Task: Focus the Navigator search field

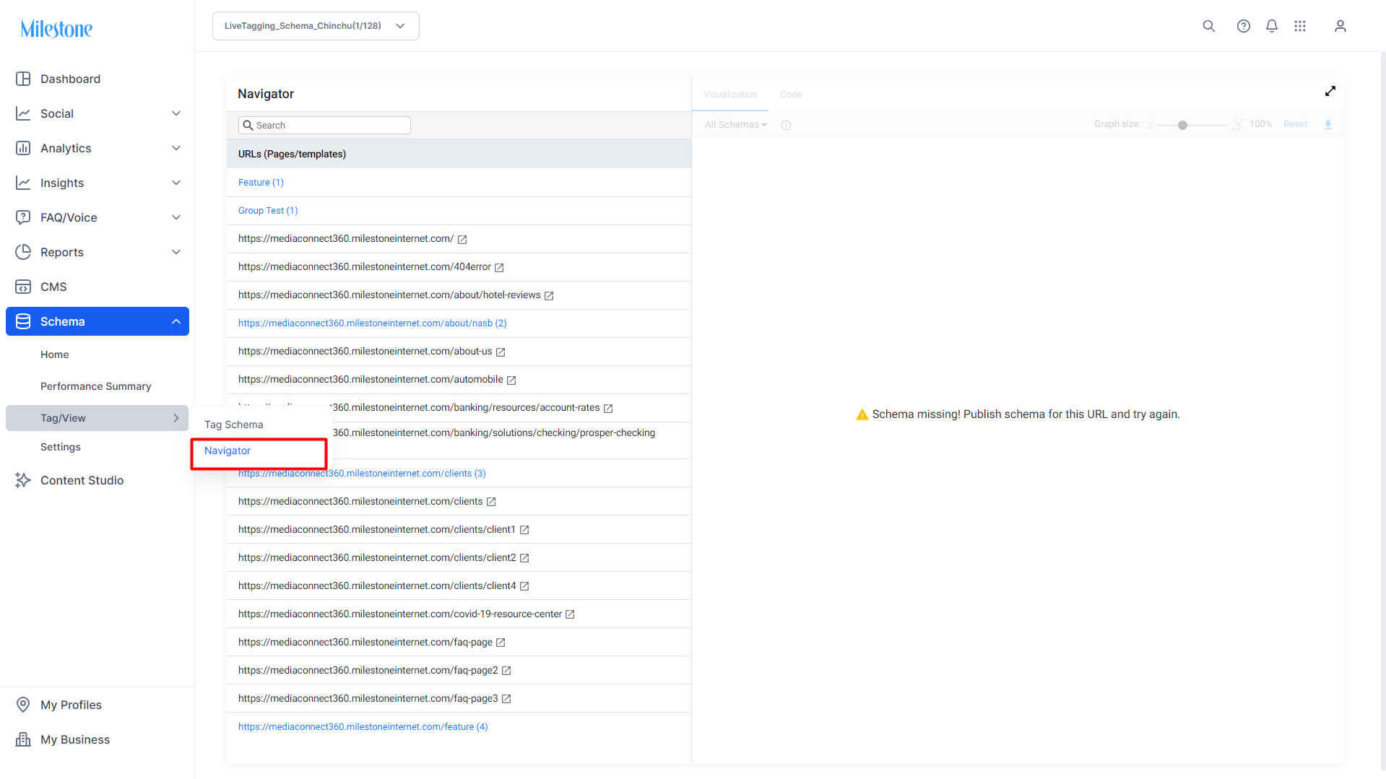Action: [x=324, y=126]
